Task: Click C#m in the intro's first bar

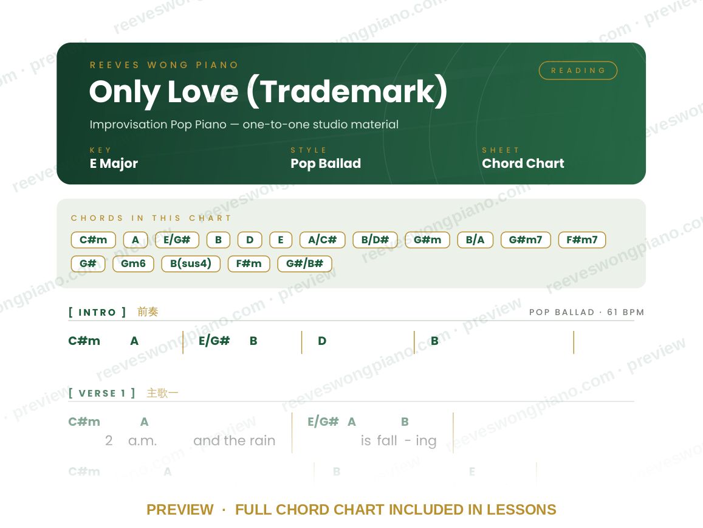Action: [x=84, y=341]
